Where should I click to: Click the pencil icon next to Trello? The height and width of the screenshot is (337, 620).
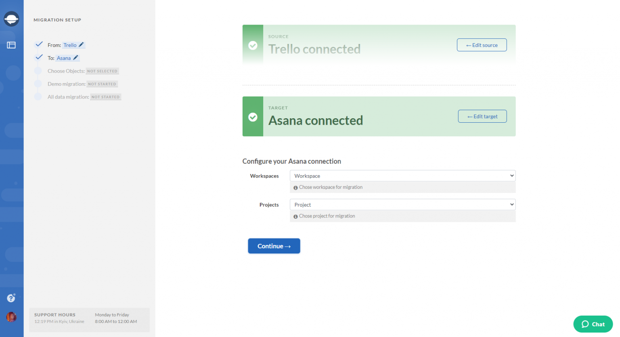tap(81, 45)
